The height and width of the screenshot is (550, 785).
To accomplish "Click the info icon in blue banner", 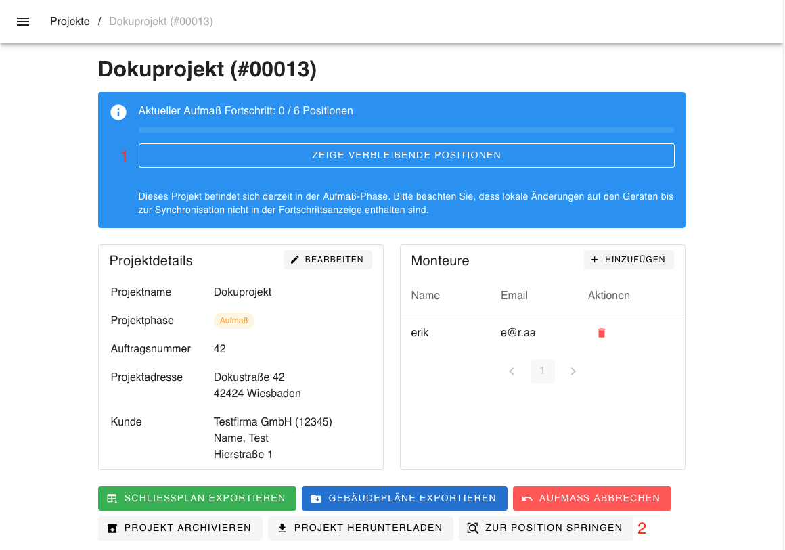I will tap(118, 112).
